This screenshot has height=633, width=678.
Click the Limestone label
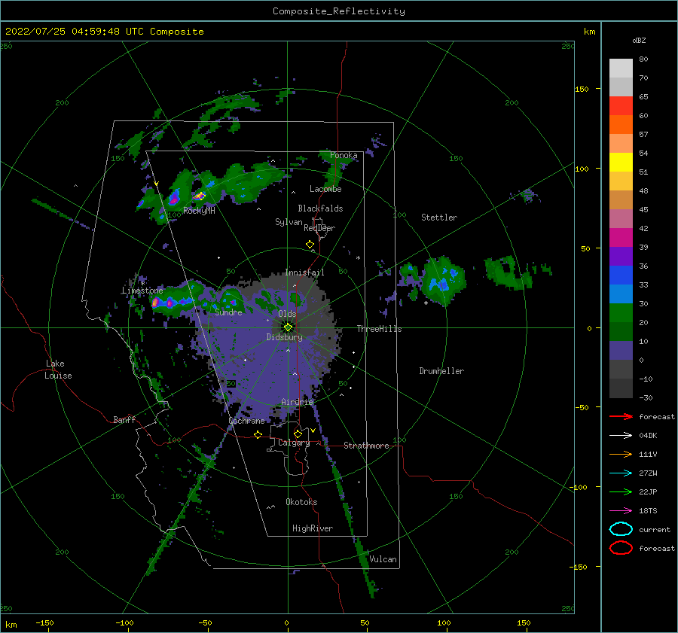point(142,291)
